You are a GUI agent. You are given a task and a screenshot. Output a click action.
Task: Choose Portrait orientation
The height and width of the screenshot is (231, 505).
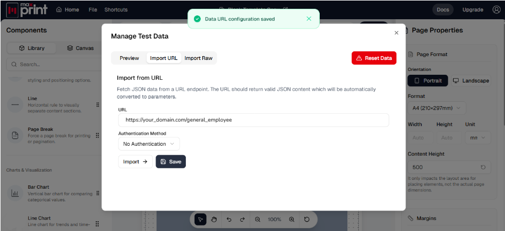(x=428, y=81)
